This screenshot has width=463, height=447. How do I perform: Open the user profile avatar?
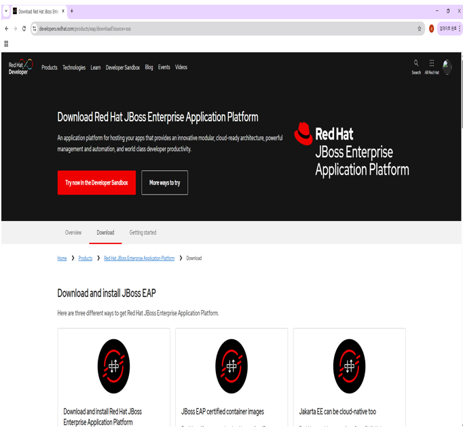click(x=447, y=67)
